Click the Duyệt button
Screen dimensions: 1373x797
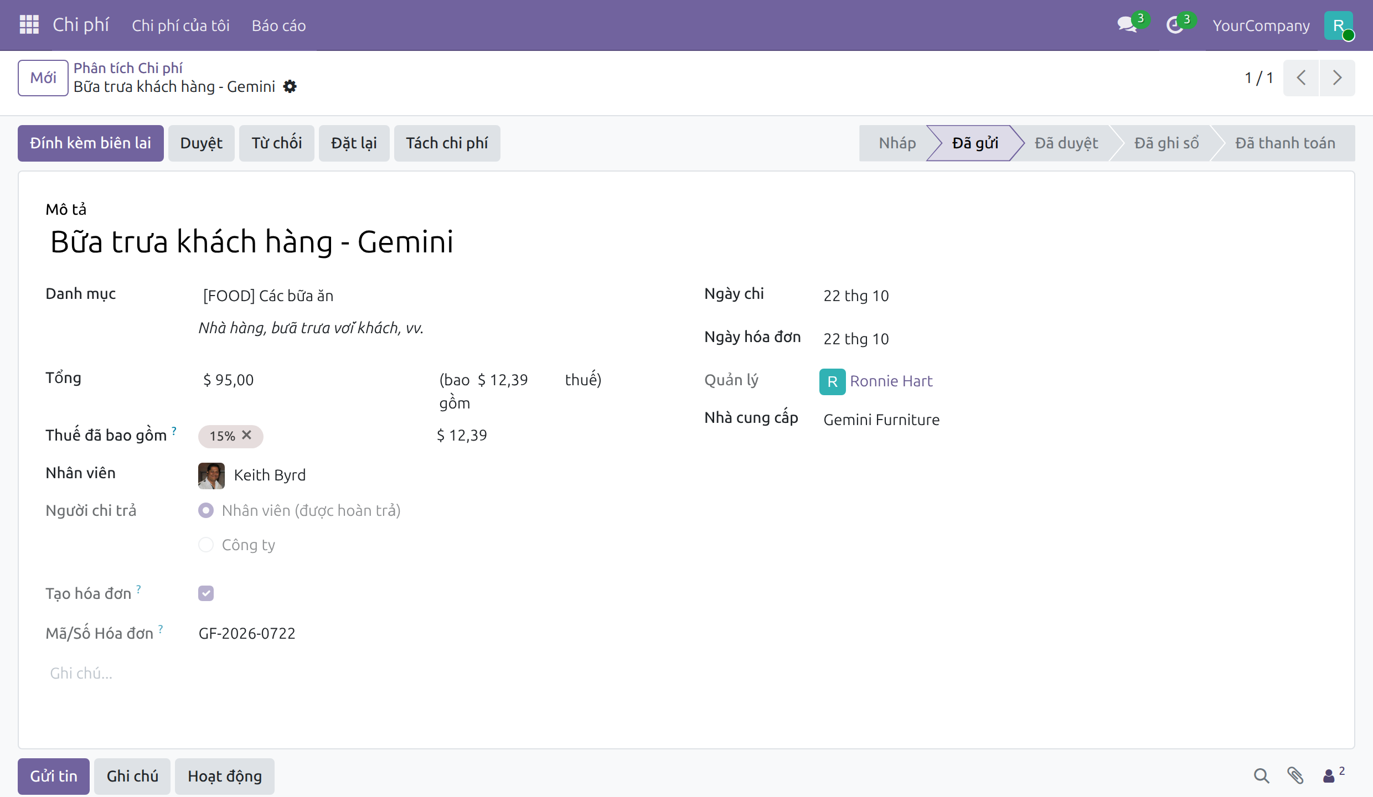pyautogui.click(x=202, y=143)
